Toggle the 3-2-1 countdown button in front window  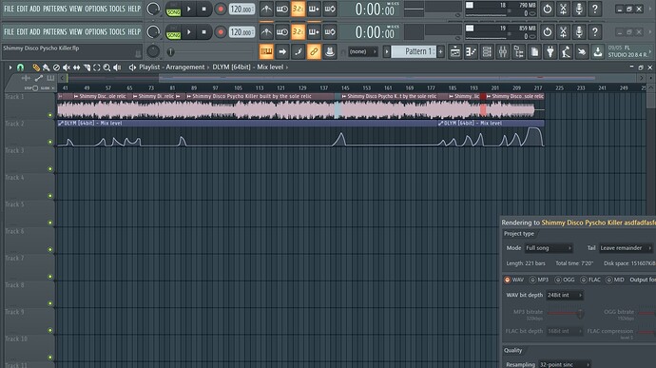pyautogui.click(x=298, y=31)
